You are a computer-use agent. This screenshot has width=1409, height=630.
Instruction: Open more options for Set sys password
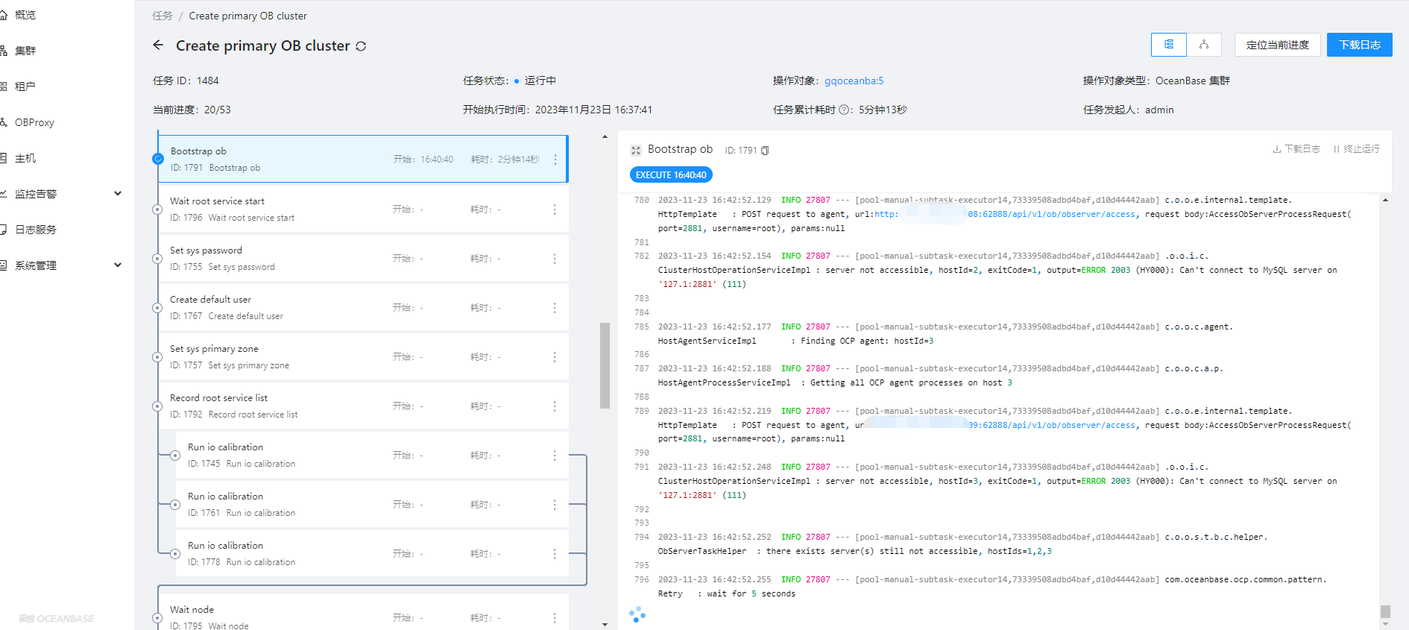(x=555, y=259)
